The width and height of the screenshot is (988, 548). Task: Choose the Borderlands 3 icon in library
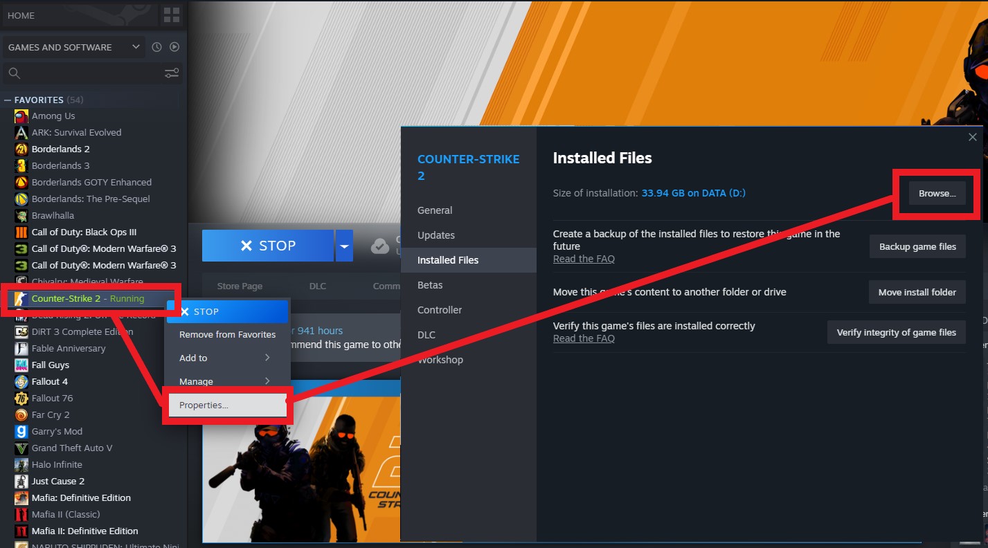21,166
